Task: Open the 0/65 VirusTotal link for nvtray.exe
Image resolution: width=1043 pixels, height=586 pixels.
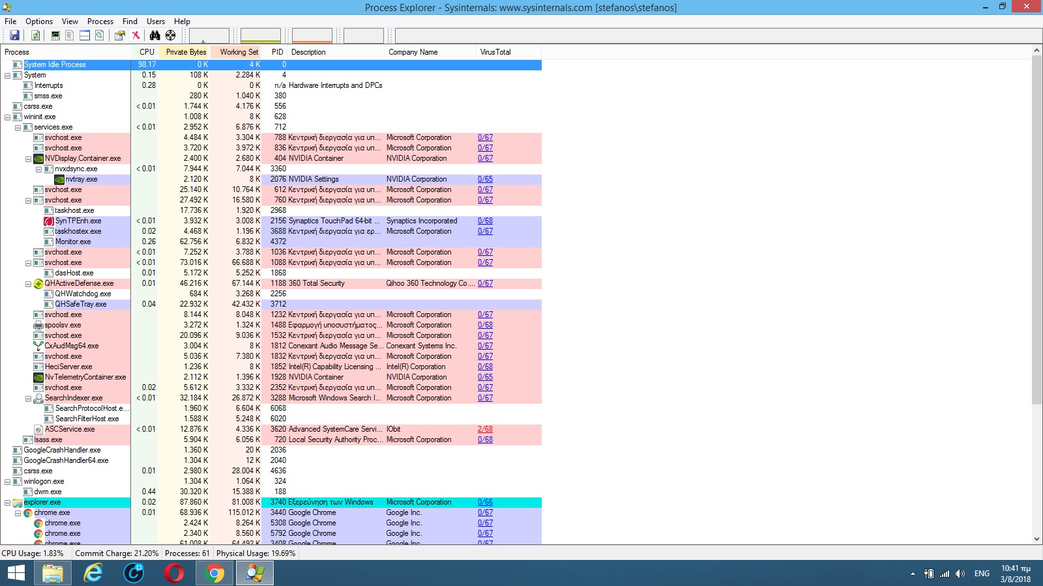Action: [485, 179]
